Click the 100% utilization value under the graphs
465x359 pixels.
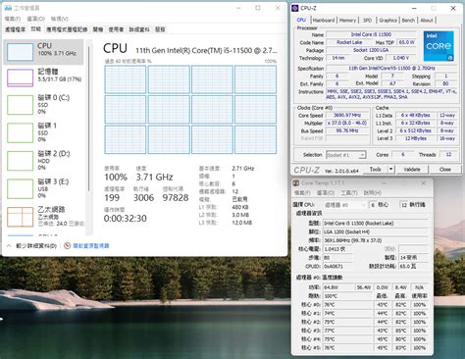pos(116,178)
